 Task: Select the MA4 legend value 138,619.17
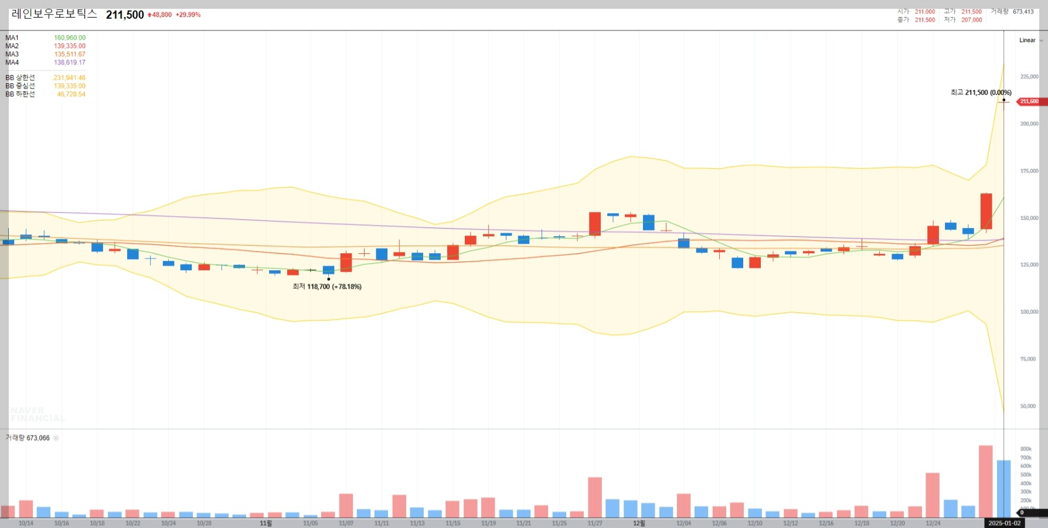point(70,63)
